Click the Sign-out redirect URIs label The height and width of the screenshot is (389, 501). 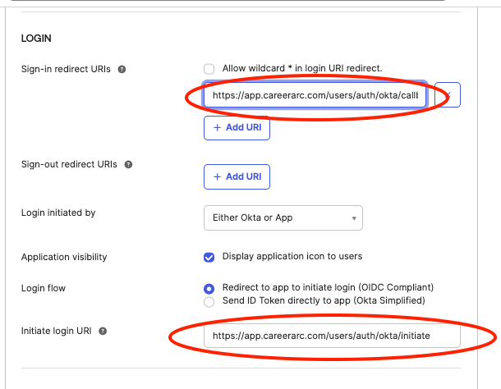pos(71,164)
